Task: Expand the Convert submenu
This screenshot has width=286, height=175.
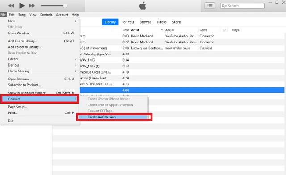Action: (40, 99)
